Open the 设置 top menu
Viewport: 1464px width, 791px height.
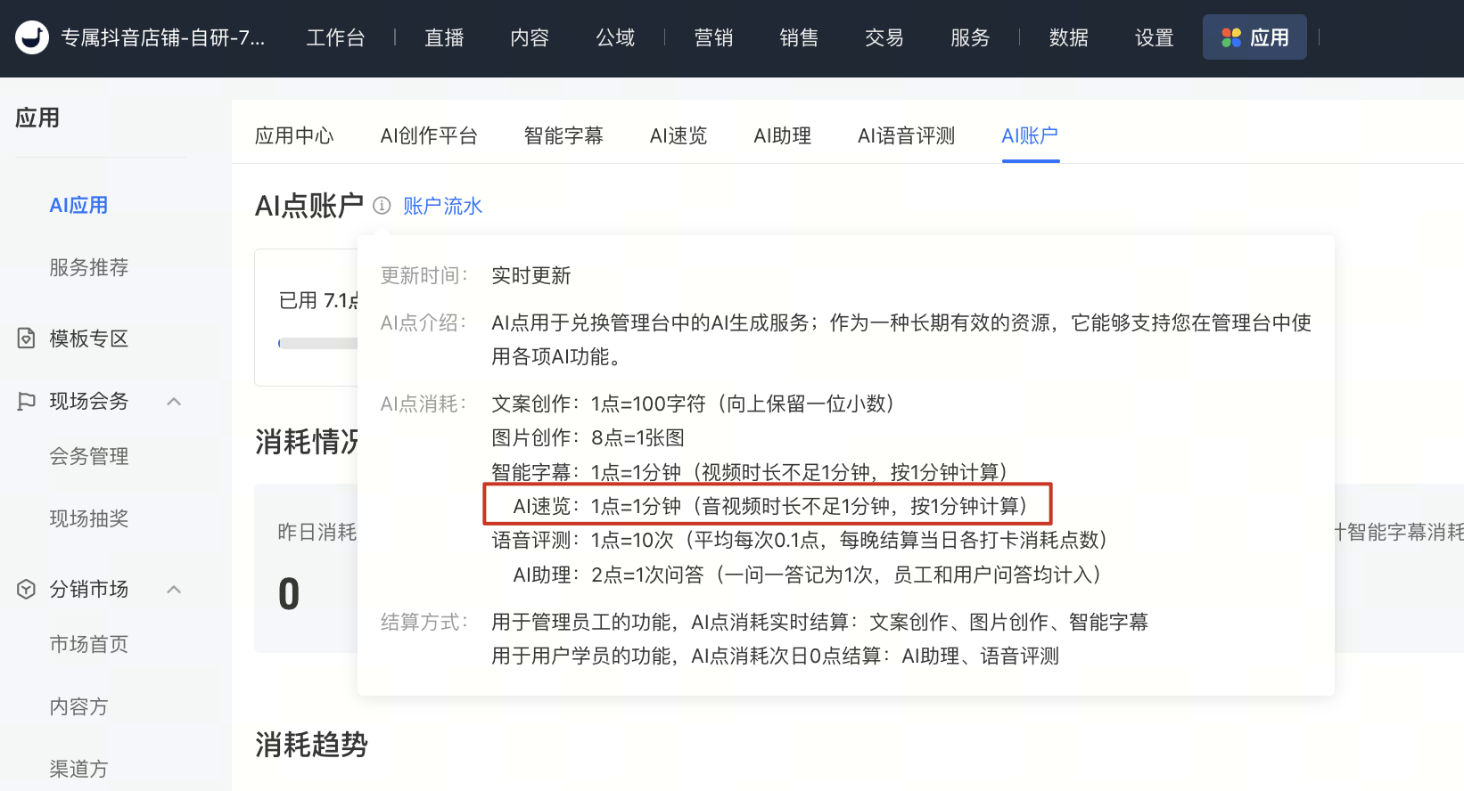[x=1155, y=37]
